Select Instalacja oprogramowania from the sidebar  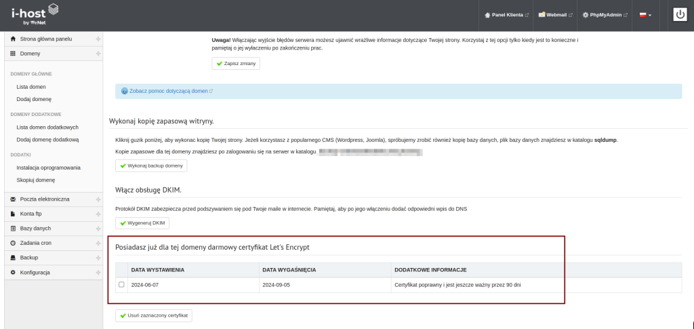click(48, 168)
